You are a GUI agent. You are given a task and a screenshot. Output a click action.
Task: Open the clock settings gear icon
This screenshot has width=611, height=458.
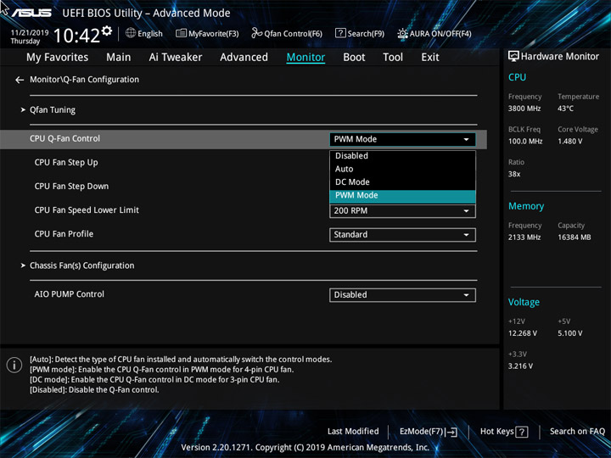tap(107, 31)
